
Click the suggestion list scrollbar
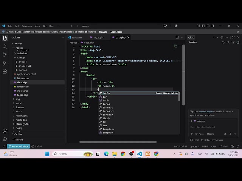179,97
